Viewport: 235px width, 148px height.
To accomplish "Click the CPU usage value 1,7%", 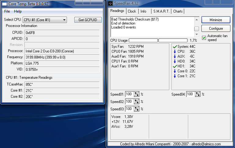I will pyautogui.click(x=193, y=40).
